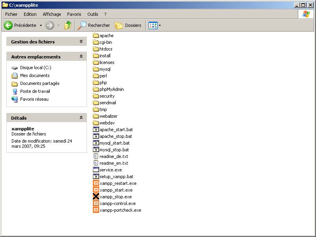Select the phpMyAdmin folder icon
Image resolution: width=316 pixels, height=237 pixels.
click(x=96, y=89)
